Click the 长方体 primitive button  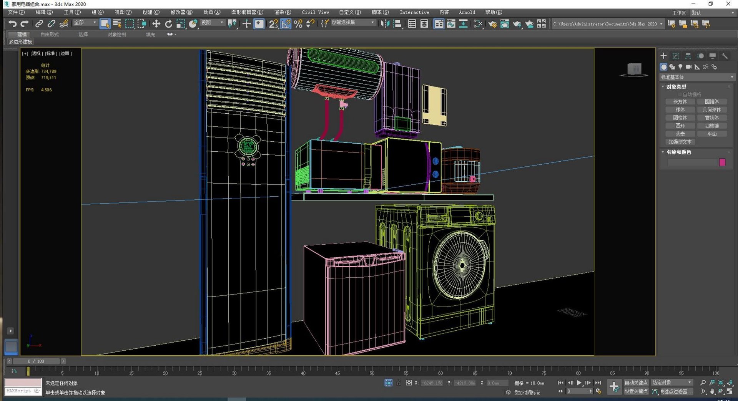click(680, 102)
